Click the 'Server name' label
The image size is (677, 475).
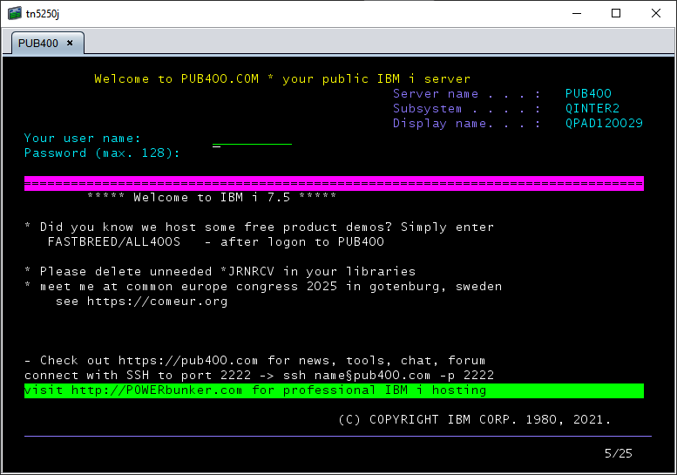pyautogui.click(x=436, y=94)
